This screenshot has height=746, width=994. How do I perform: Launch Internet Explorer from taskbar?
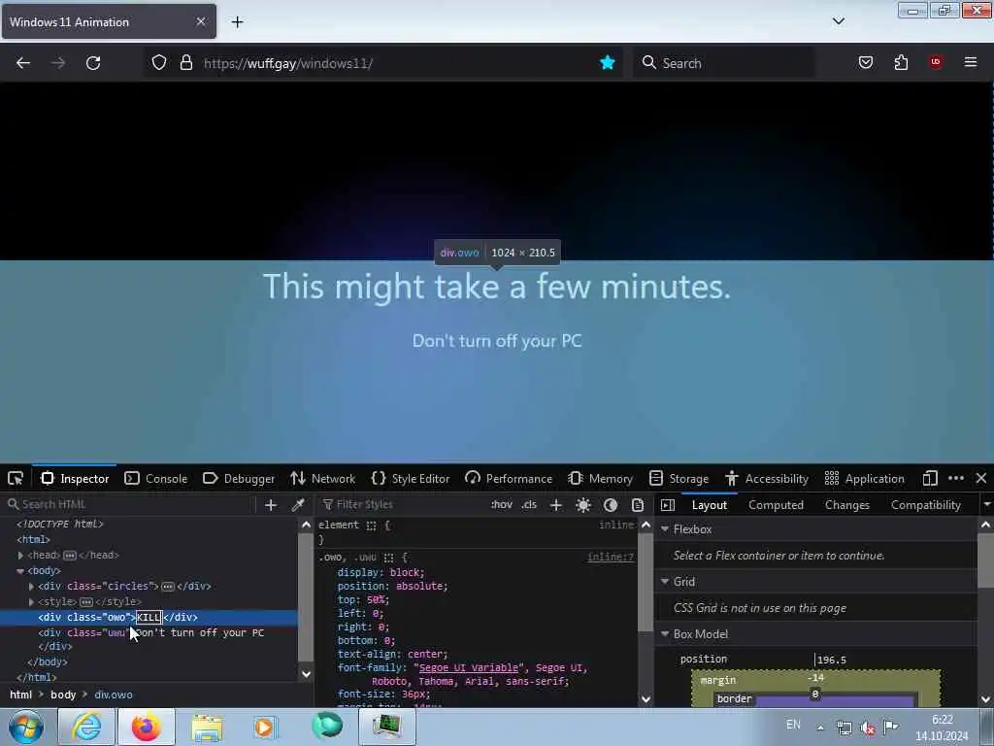tap(86, 727)
